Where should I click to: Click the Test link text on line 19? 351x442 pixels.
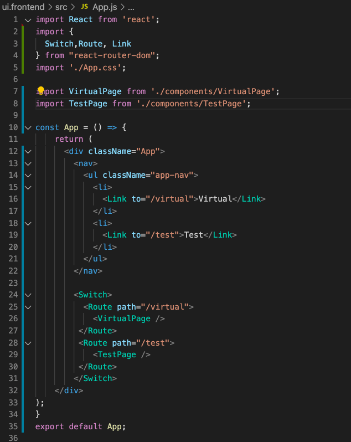pos(194,235)
